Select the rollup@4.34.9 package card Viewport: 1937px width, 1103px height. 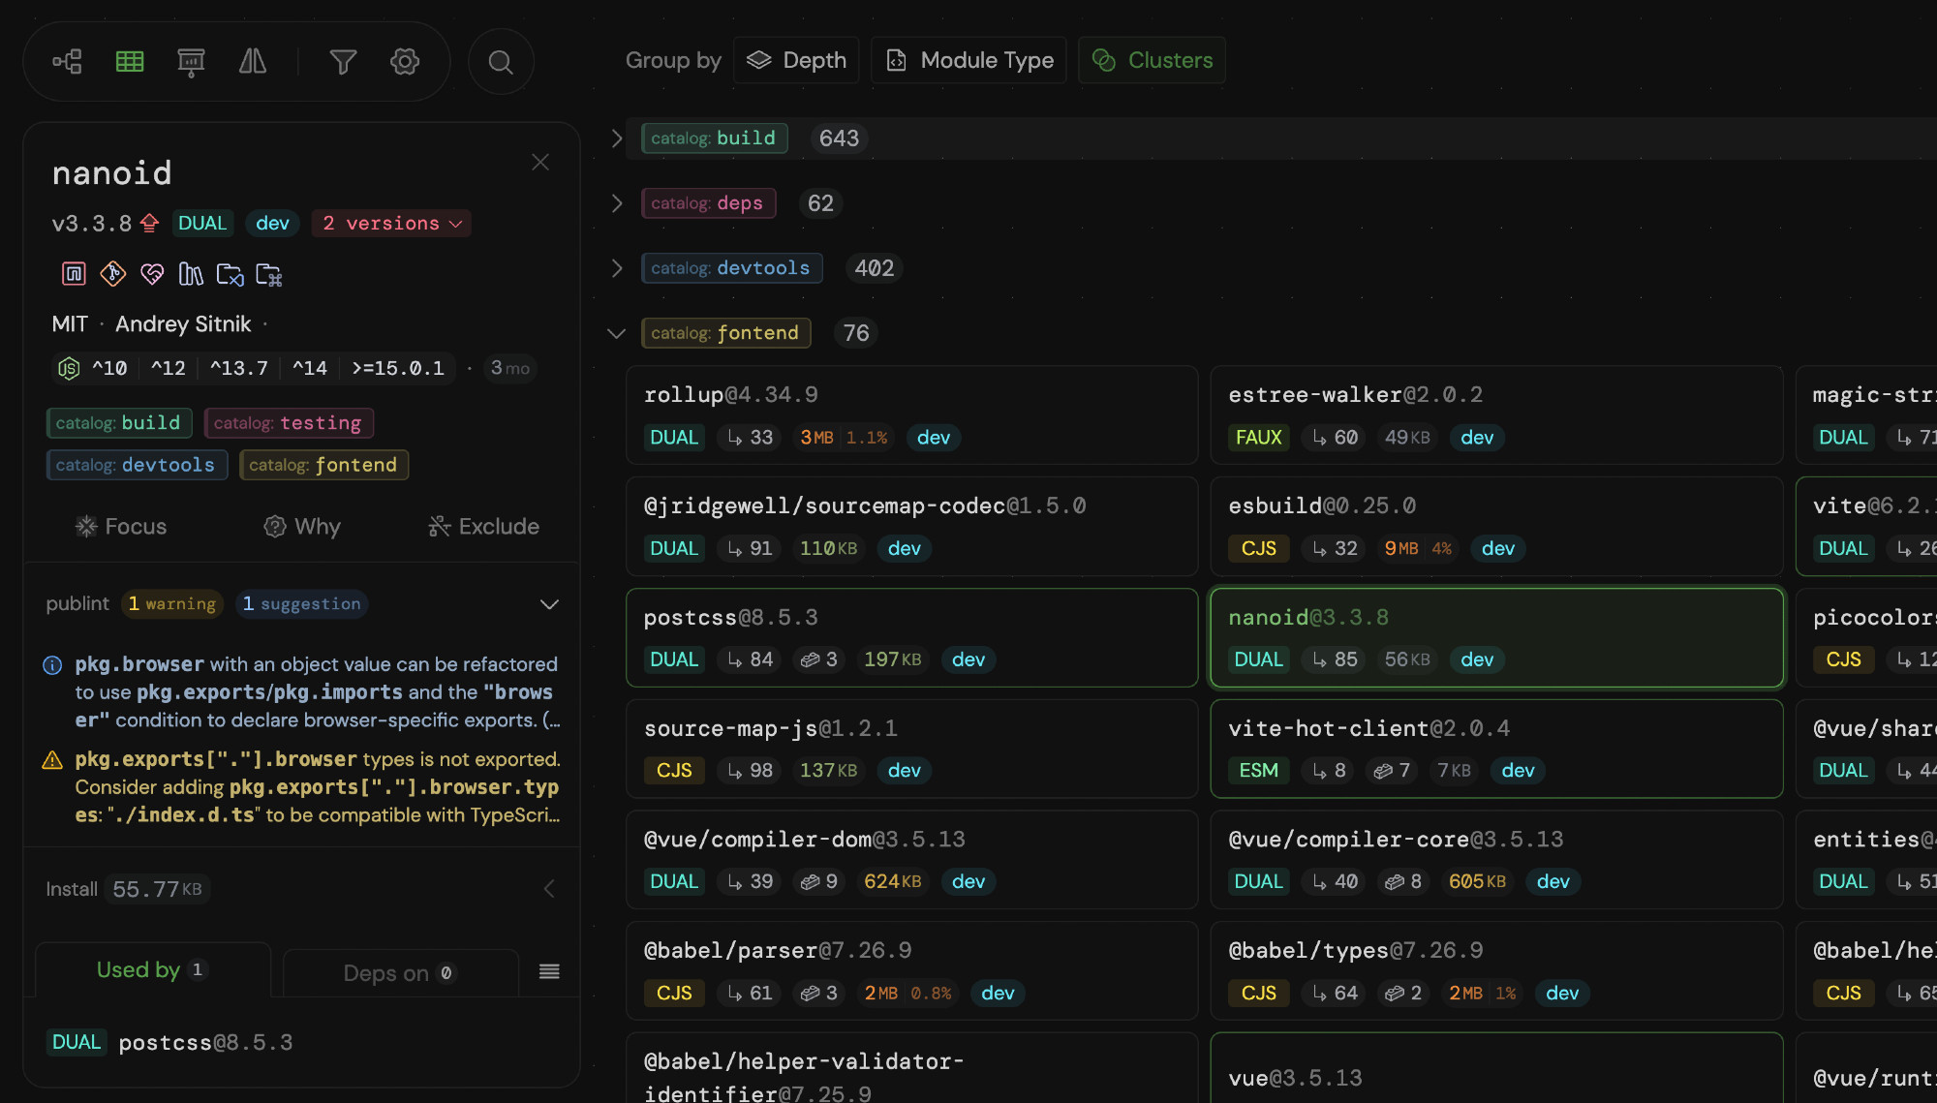(912, 415)
